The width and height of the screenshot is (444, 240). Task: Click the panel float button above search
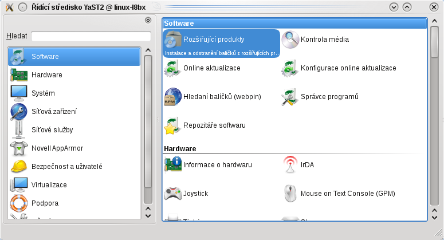148,21
